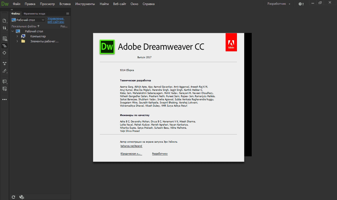
Task: Open the Окно menu
Action: pyautogui.click(x=134, y=4)
